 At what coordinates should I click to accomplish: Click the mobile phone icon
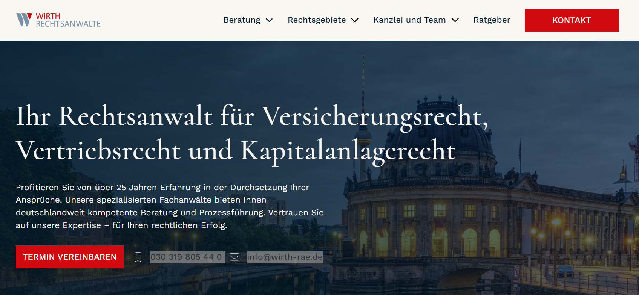tap(138, 257)
